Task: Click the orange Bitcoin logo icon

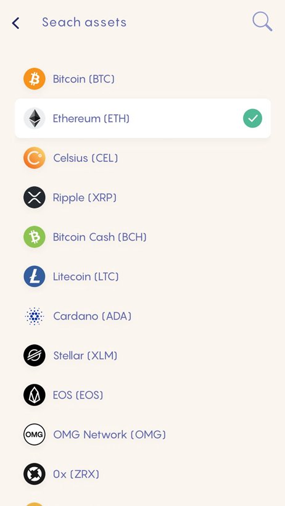Action: pyautogui.click(x=34, y=79)
